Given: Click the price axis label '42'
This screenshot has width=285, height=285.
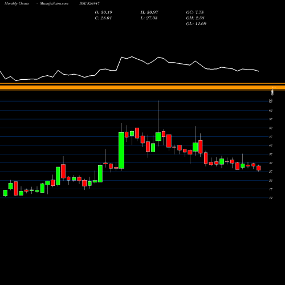Looking at the screenshot, I should 271,145.
